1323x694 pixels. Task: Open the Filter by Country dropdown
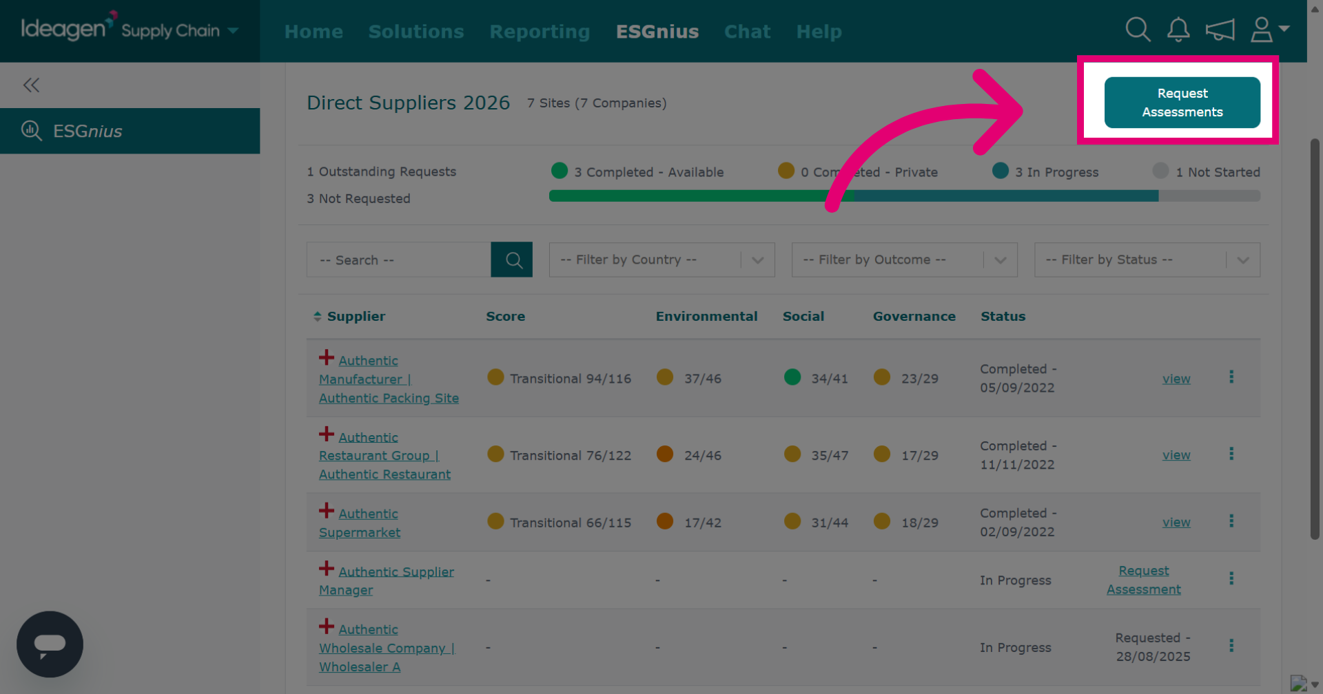tap(662, 260)
